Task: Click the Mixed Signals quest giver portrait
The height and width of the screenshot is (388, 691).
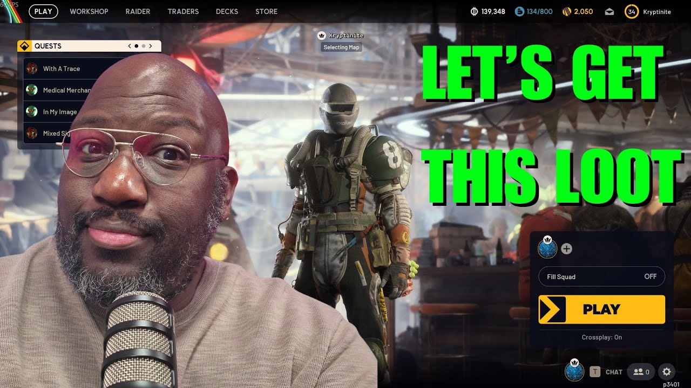Action: click(32, 133)
